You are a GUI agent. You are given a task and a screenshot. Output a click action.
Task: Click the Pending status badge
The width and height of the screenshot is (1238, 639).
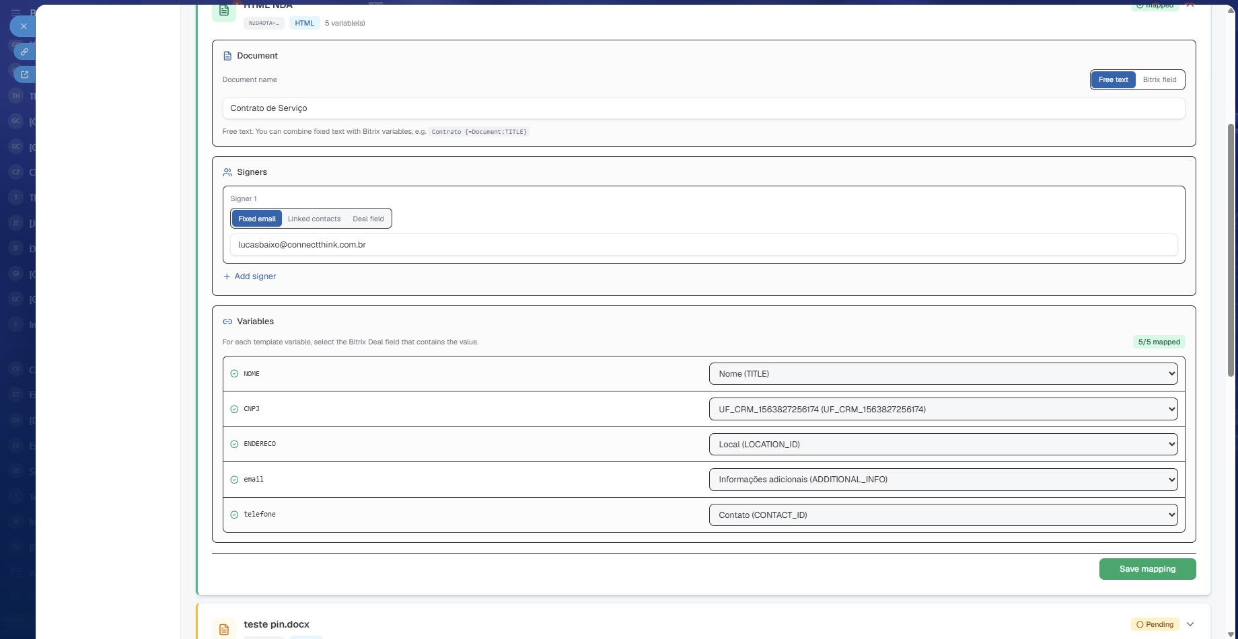[x=1155, y=624]
